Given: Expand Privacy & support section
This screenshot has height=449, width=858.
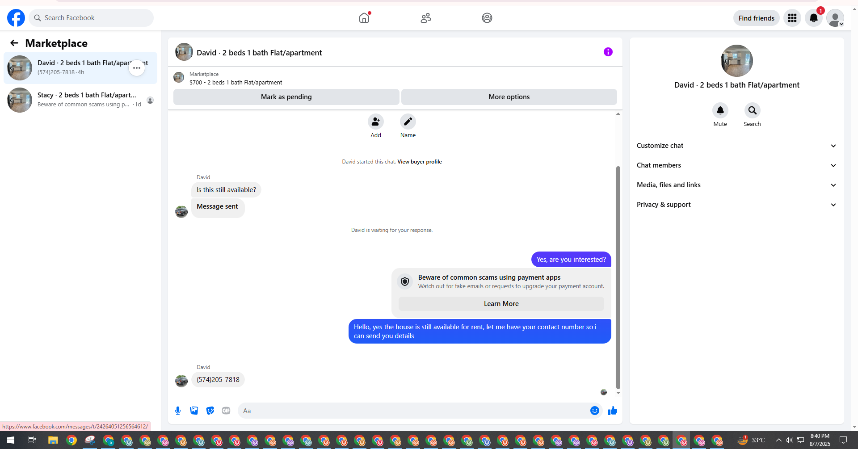Looking at the screenshot, I should [x=736, y=205].
